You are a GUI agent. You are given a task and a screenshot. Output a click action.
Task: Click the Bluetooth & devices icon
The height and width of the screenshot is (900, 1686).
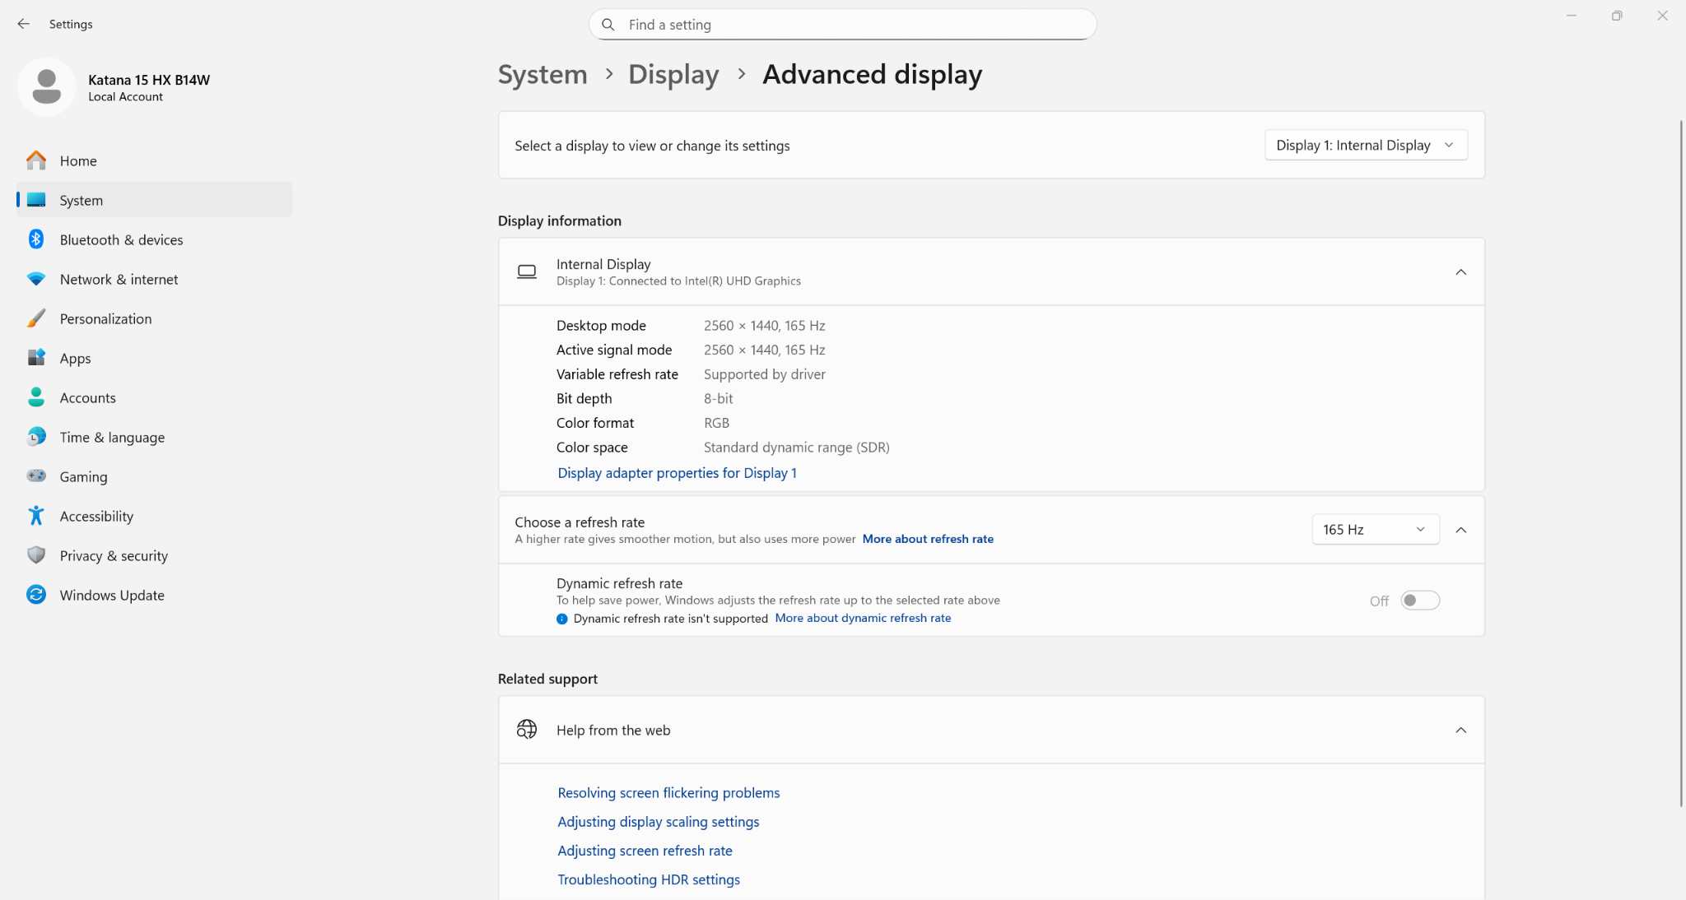pyautogui.click(x=36, y=239)
